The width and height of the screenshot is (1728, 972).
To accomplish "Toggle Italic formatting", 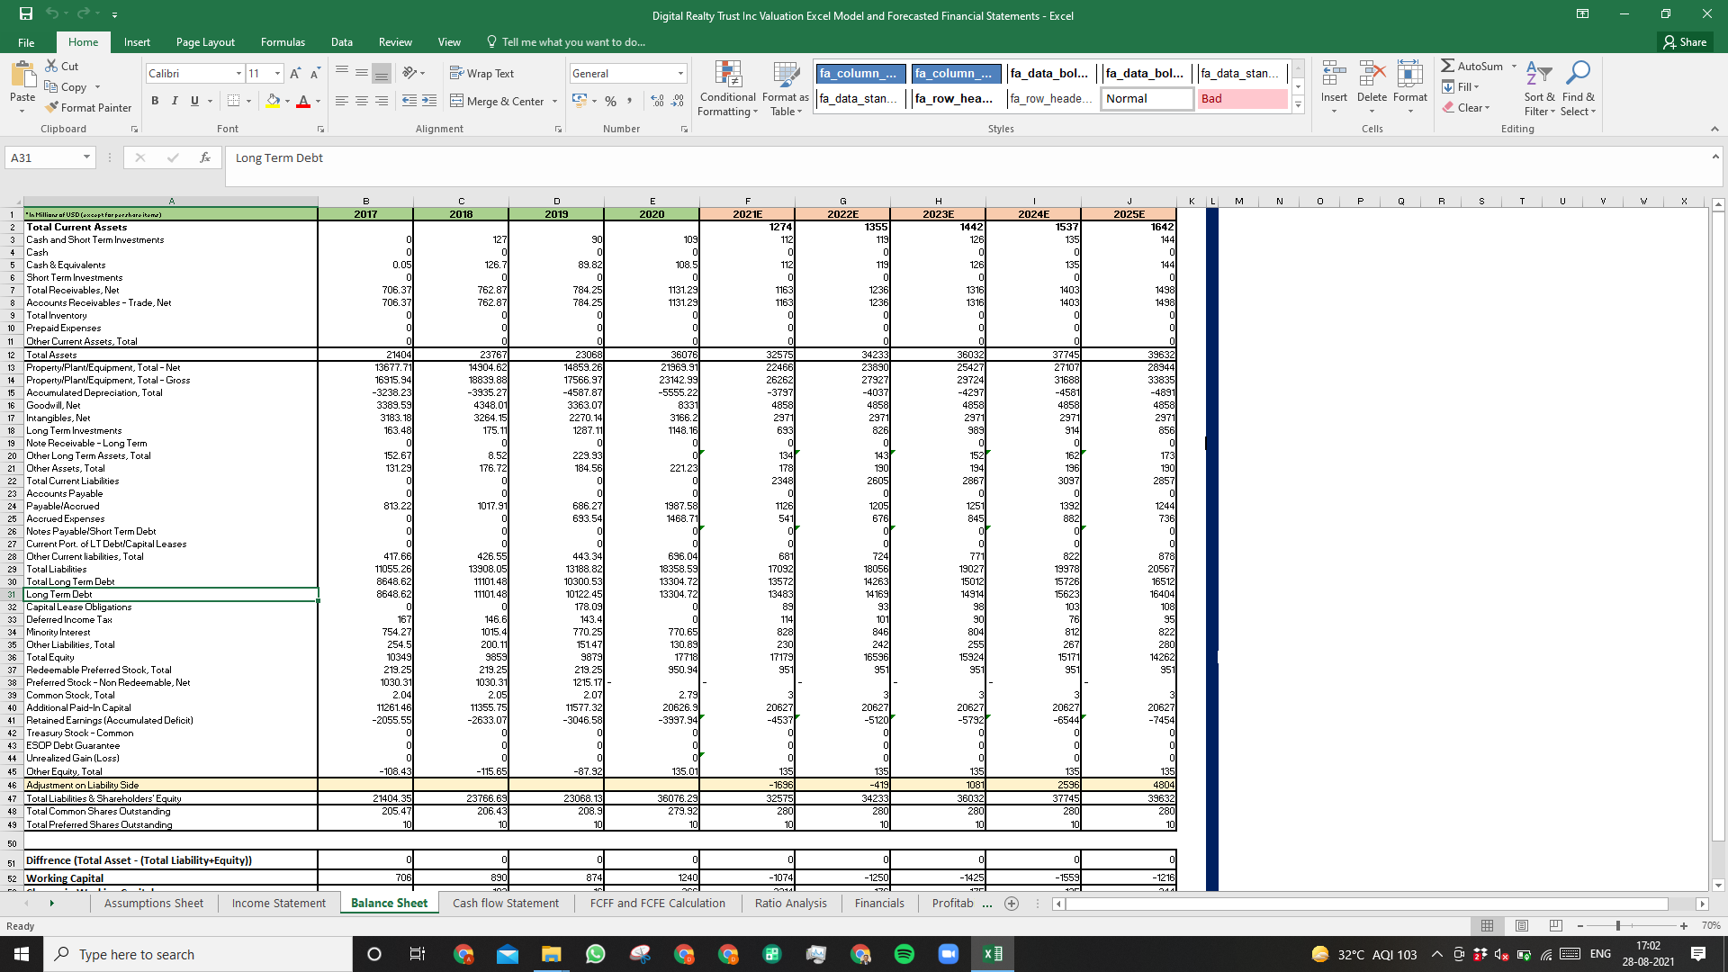I will 175,101.
